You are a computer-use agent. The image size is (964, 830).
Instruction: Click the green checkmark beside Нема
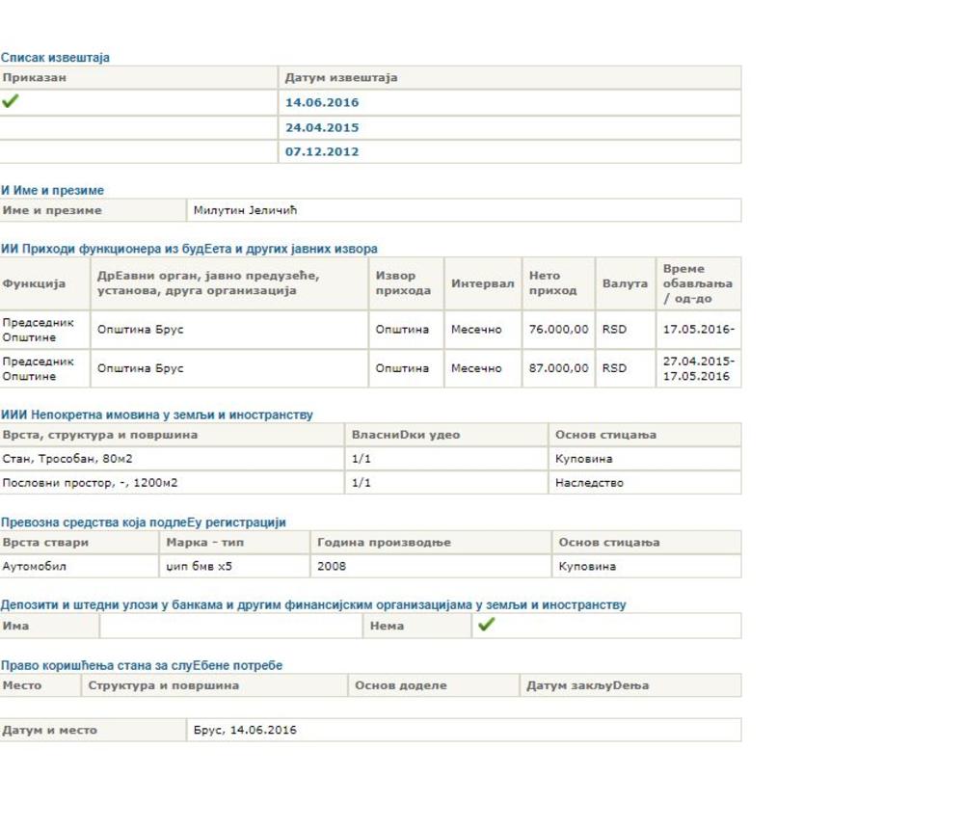(486, 625)
